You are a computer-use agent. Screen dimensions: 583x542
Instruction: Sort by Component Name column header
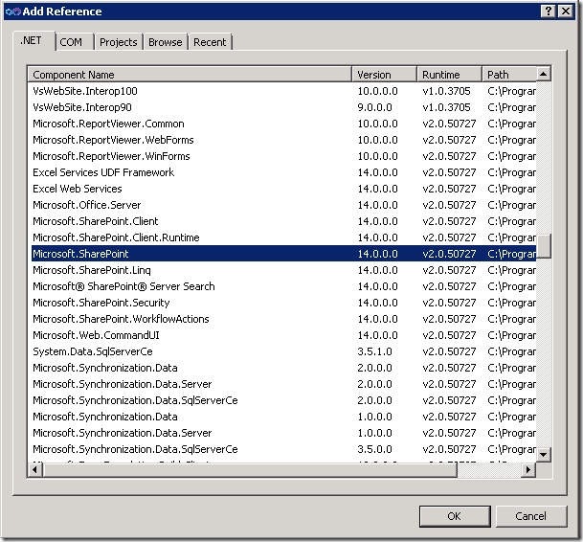tap(190, 75)
